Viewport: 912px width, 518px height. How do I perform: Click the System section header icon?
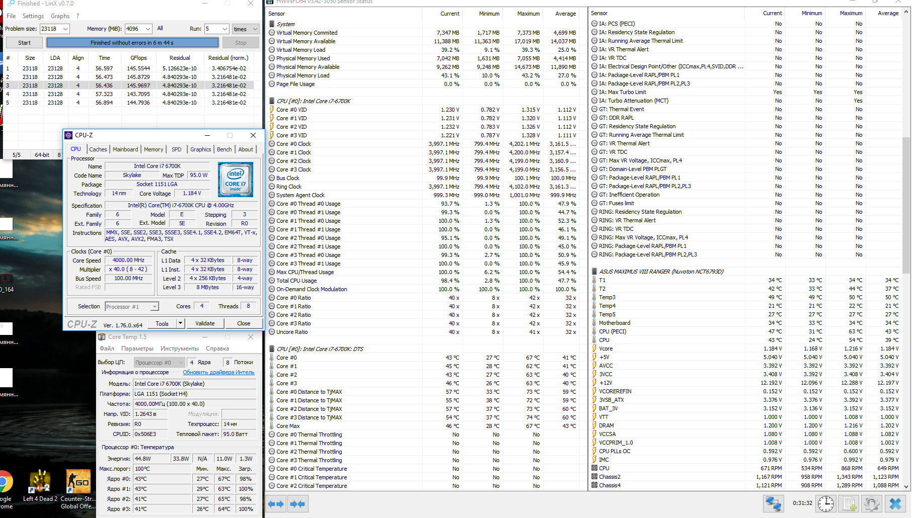pyautogui.click(x=272, y=24)
